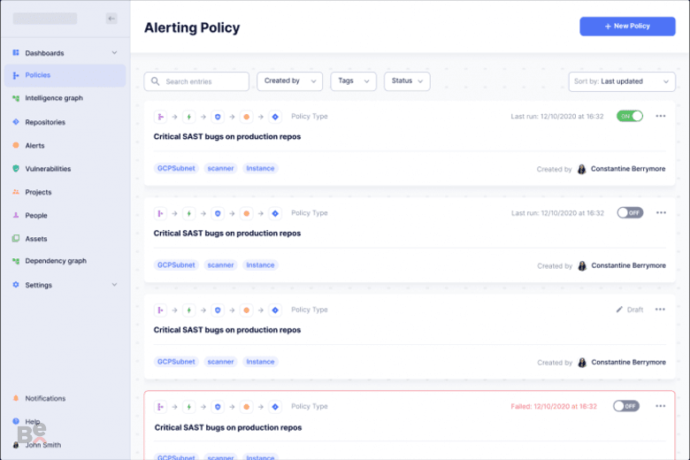Image resolution: width=690 pixels, height=460 pixels.
Task: Open the three-dot menu of the second policy
Action: coord(661,212)
